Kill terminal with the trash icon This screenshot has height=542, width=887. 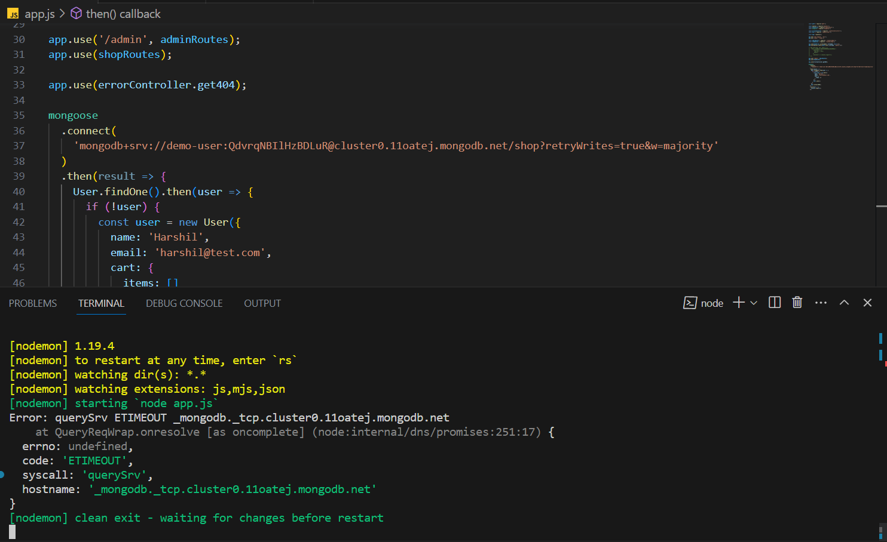(x=797, y=303)
